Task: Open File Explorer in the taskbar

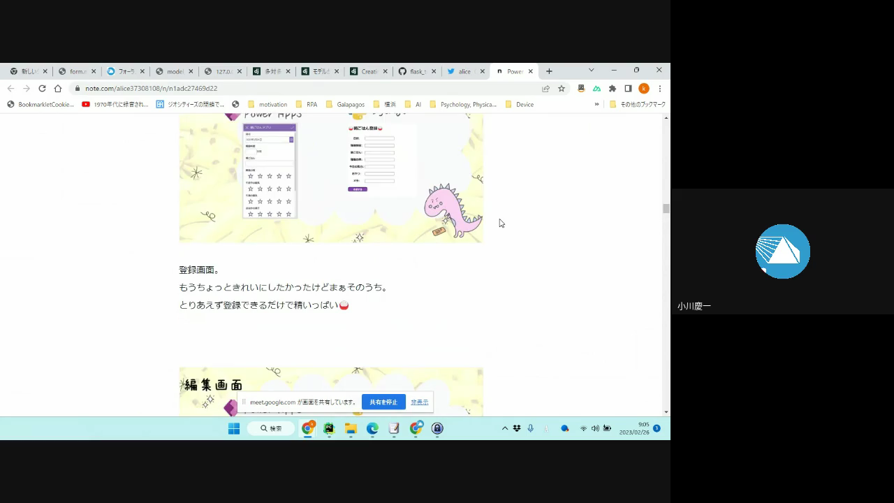Action: tap(351, 428)
